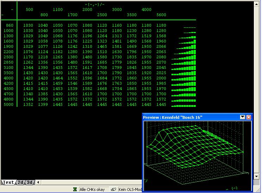Select the cell with value 1399
Image resolution: width=263 pixels, height=193 pixels.
(43, 104)
